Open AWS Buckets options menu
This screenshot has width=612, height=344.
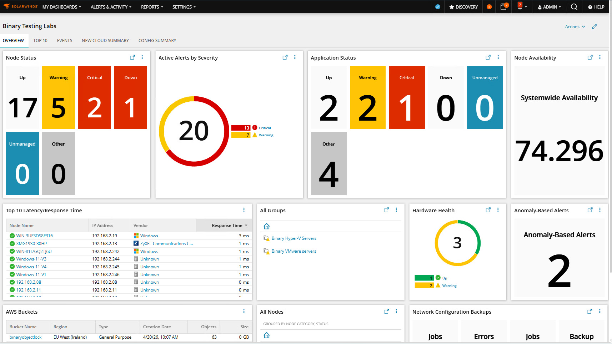pyautogui.click(x=244, y=312)
